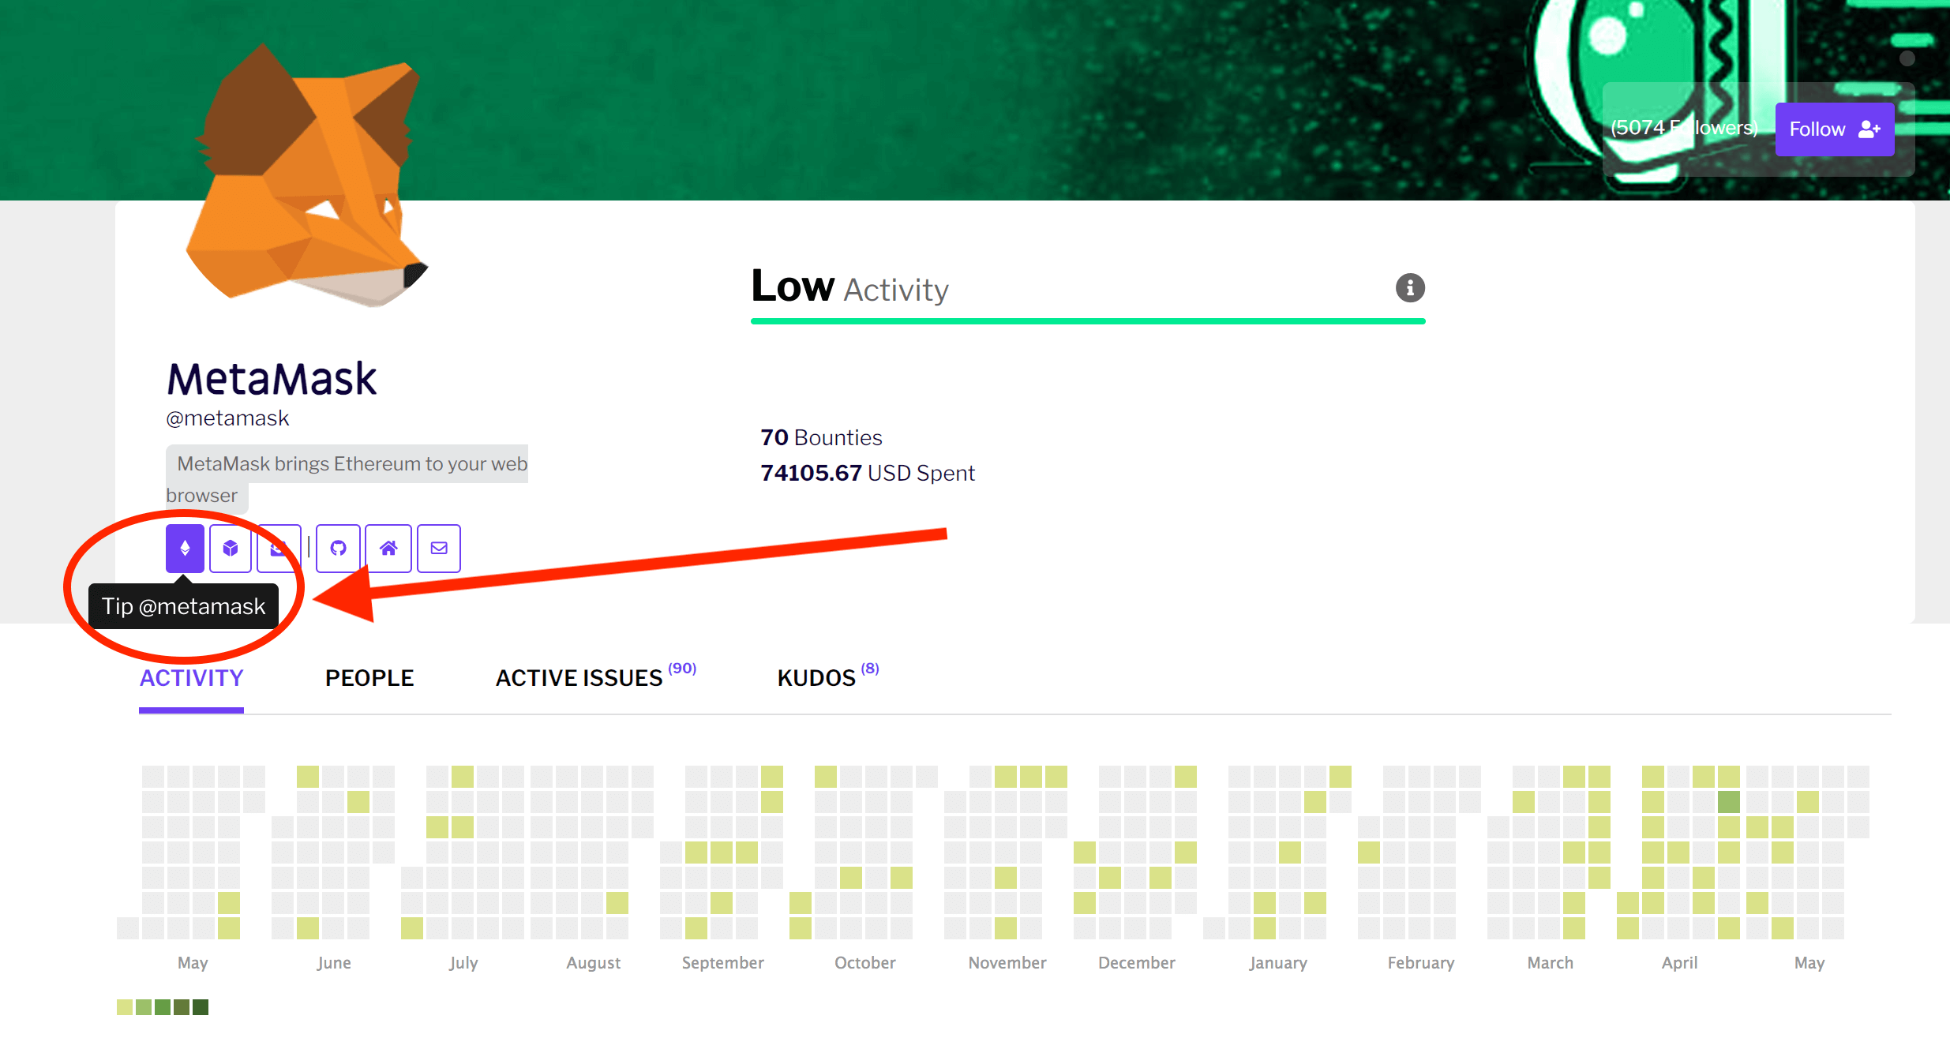Image resolution: width=1950 pixels, height=1053 pixels.
Task: Switch to the PEOPLE tab
Action: pos(369,678)
